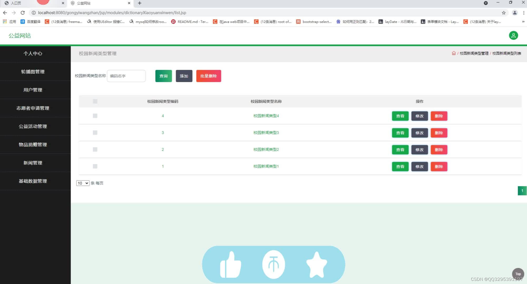Delete 校园新闻类型4 row
The height and width of the screenshot is (284, 527).
pyautogui.click(x=439, y=116)
